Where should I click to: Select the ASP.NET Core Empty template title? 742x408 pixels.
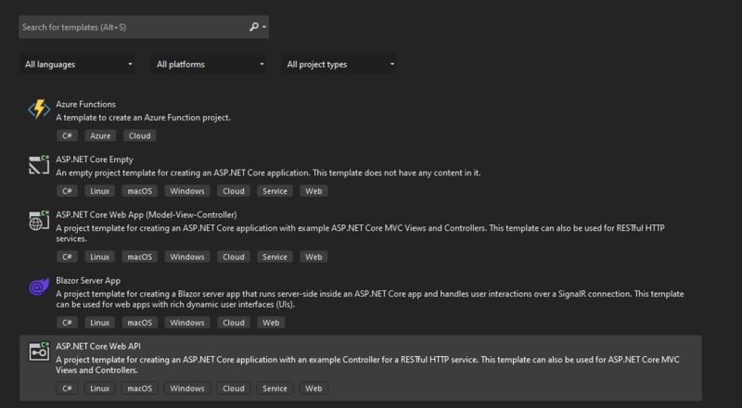click(x=95, y=159)
